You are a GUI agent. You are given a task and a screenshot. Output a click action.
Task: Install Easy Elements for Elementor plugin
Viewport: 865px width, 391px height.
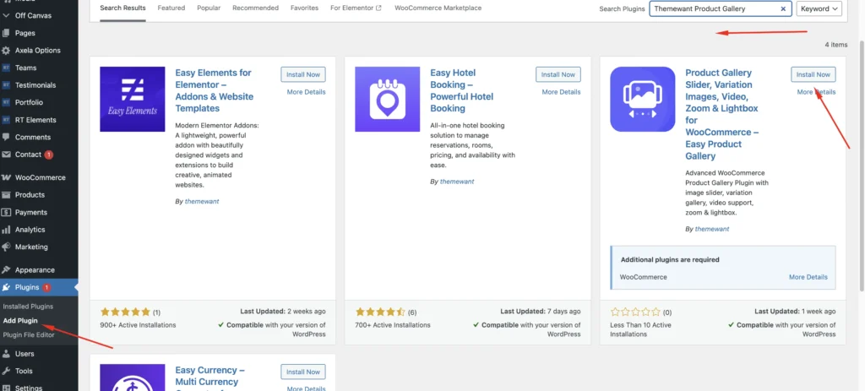(x=303, y=74)
